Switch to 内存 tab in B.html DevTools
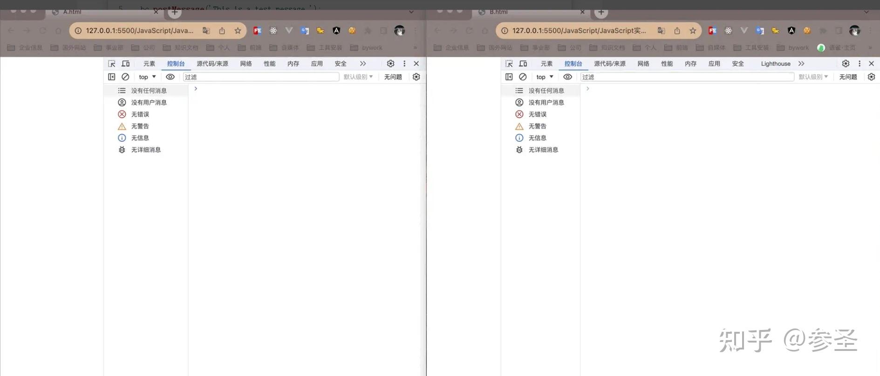Image resolution: width=880 pixels, height=376 pixels. click(690, 64)
